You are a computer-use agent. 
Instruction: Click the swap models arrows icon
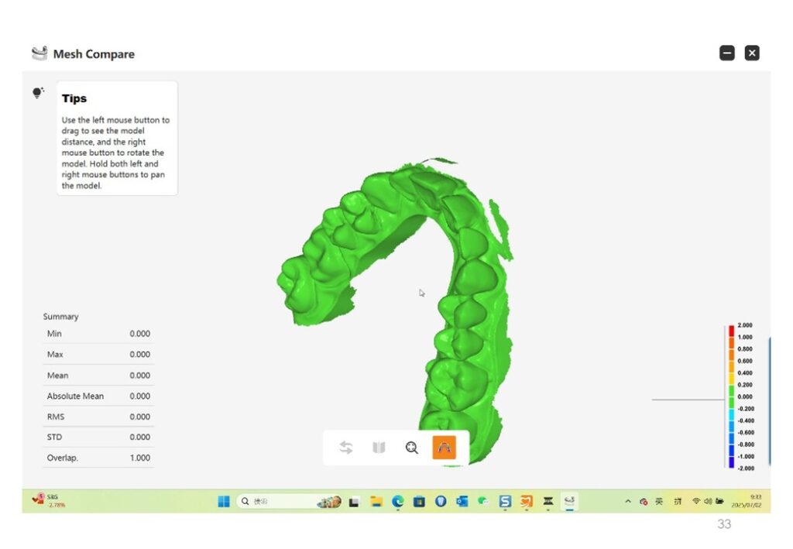(x=346, y=448)
